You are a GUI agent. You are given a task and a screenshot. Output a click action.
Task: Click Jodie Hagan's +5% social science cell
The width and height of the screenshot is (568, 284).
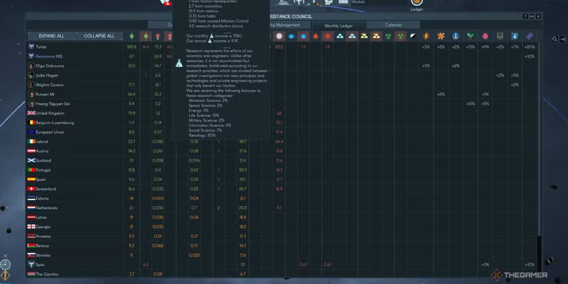[515, 75]
